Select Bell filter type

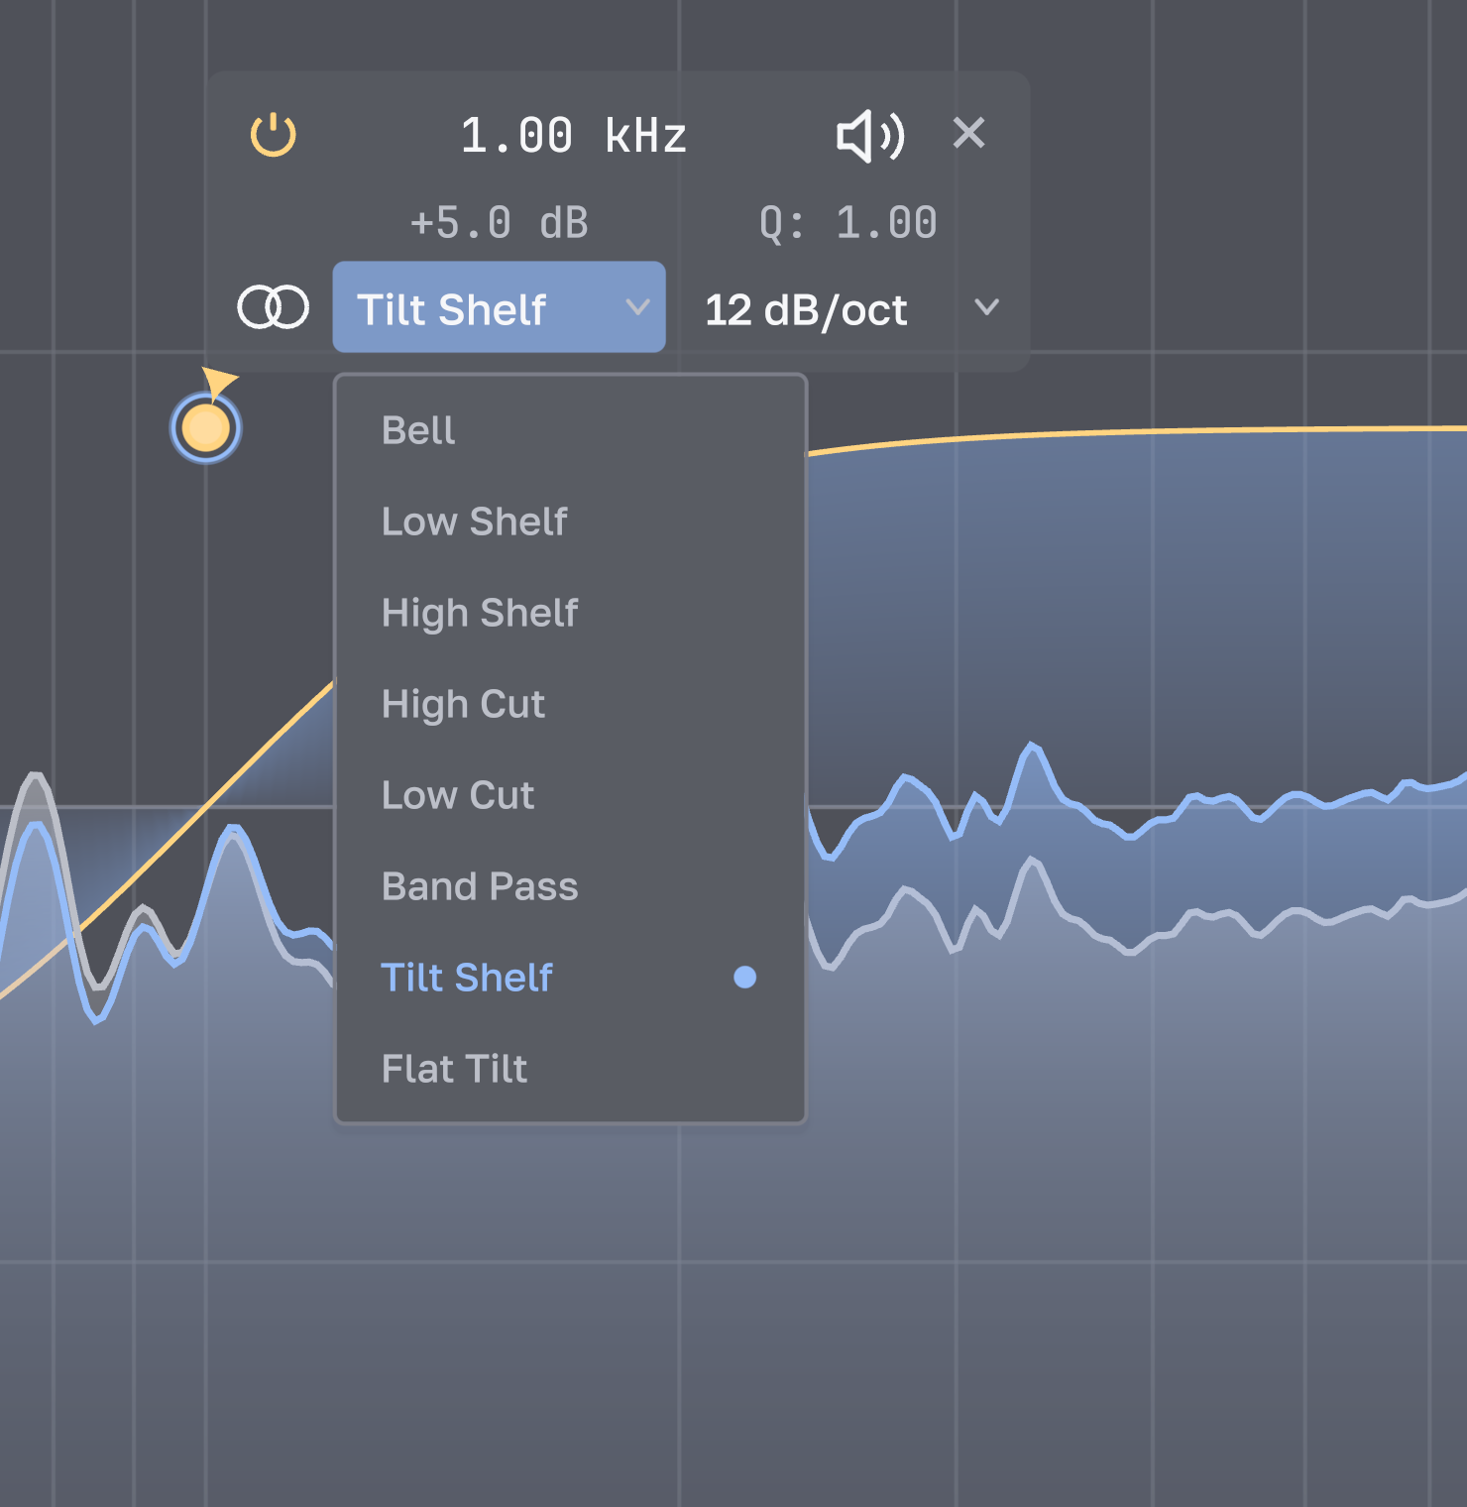[571, 430]
